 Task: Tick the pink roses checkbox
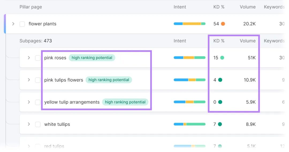coord(38,58)
